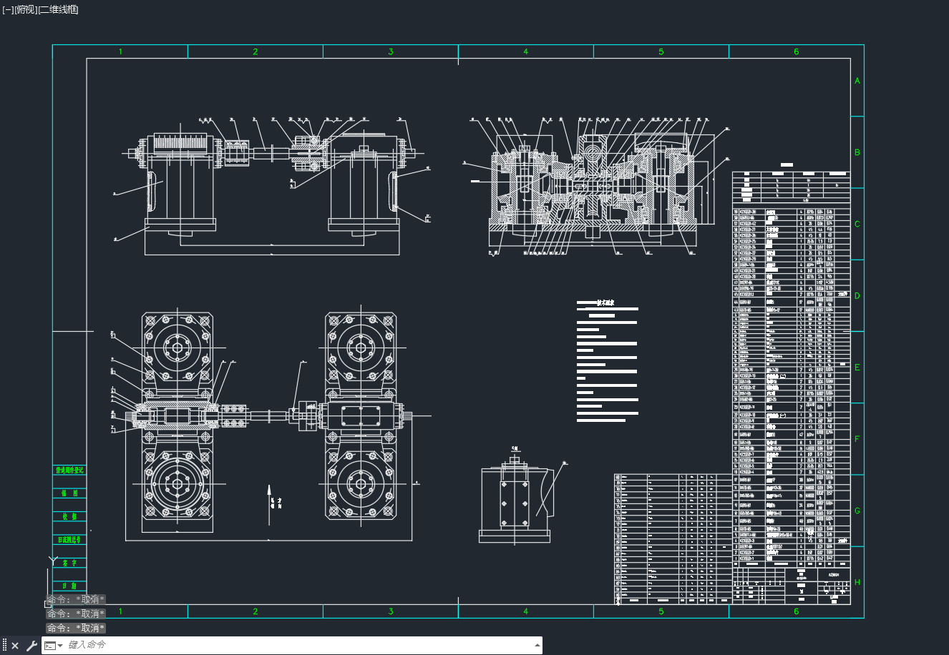
Task: Click zone letter H in right border
Action: 857,582
